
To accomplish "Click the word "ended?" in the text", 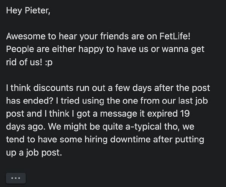I will point(38,101).
